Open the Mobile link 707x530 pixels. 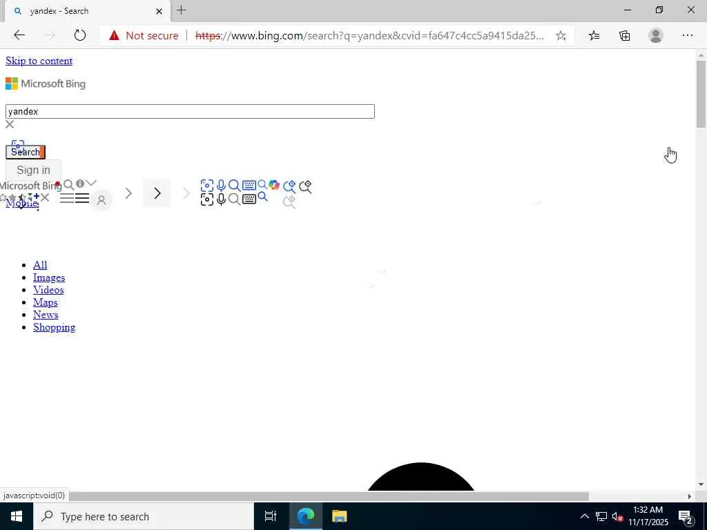pyautogui.click(x=21, y=204)
